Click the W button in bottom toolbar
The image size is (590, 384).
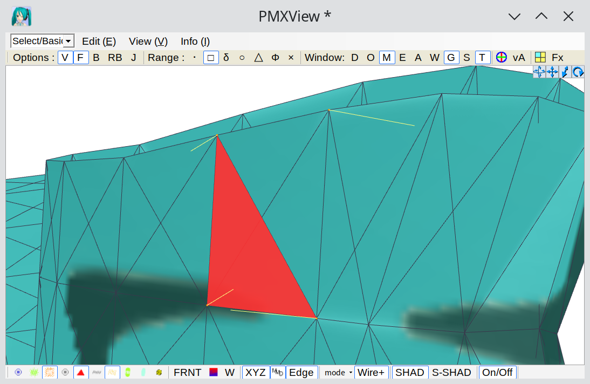click(230, 372)
